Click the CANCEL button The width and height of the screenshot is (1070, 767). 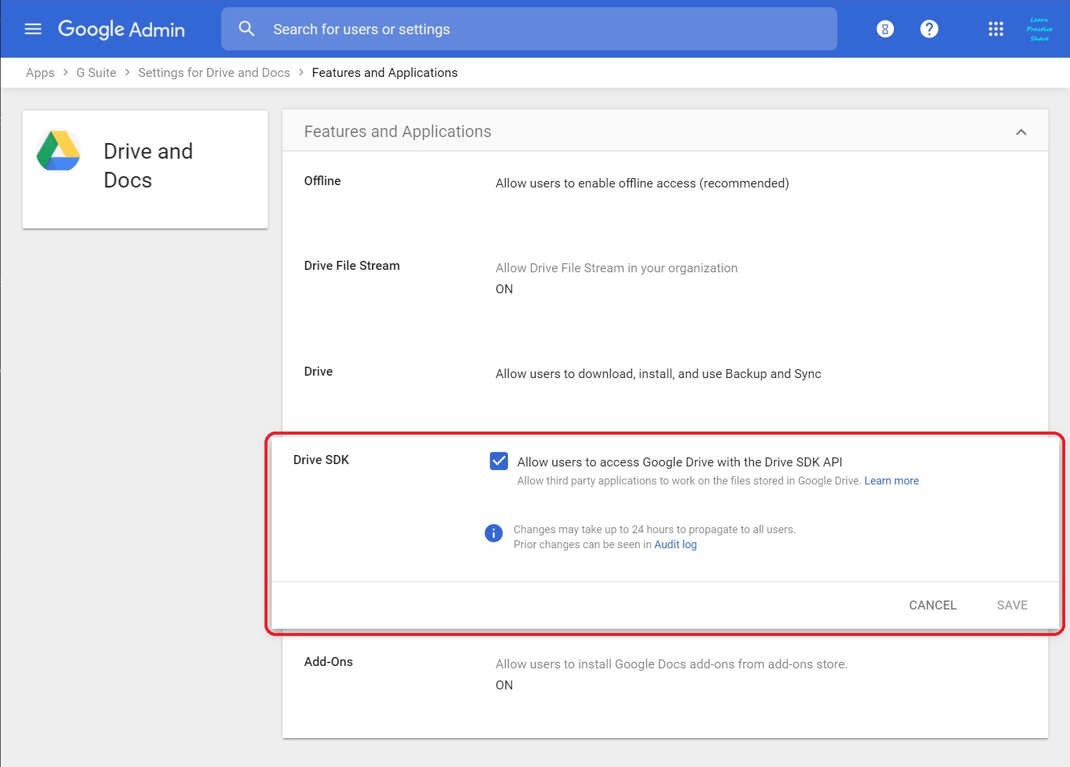[932, 605]
